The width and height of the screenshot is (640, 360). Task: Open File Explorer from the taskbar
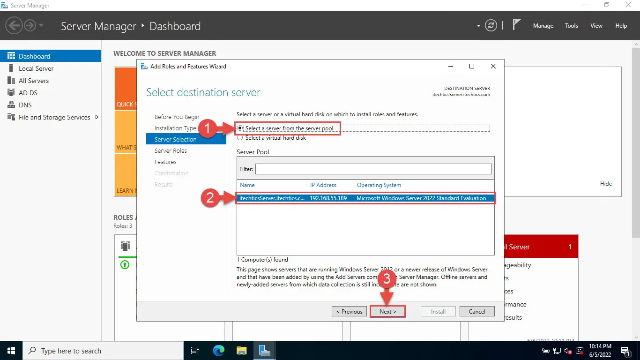(x=241, y=351)
